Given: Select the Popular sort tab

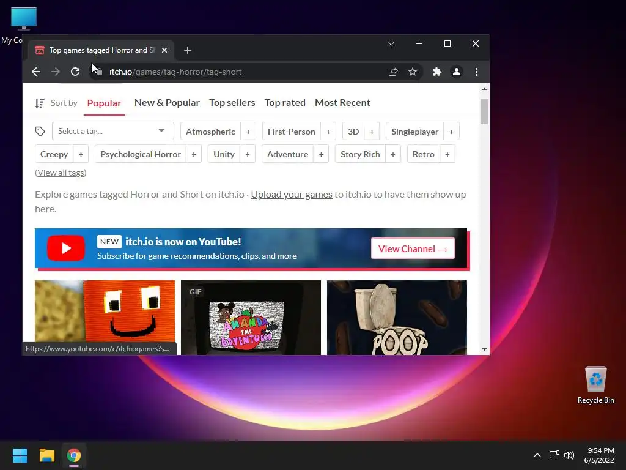Looking at the screenshot, I should click(104, 103).
